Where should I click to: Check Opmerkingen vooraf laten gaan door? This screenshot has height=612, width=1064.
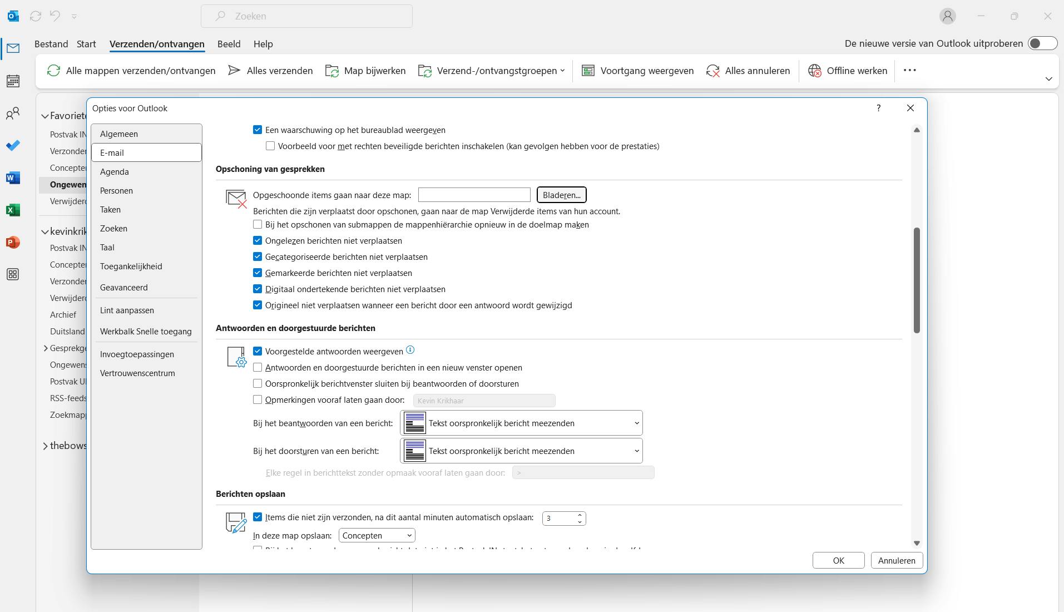click(258, 399)
